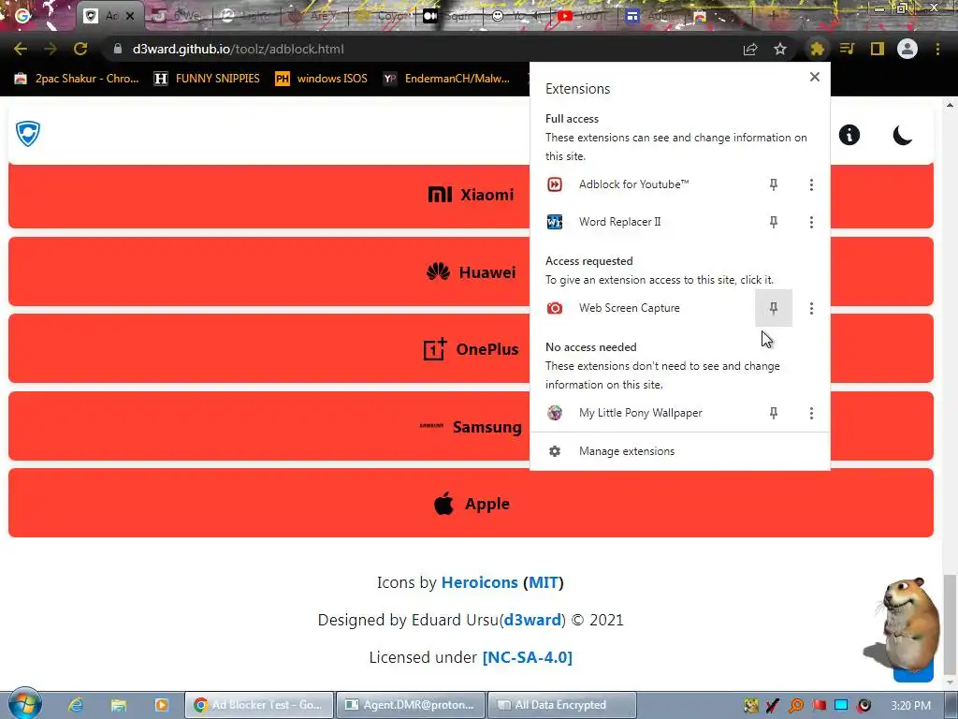Close the Extensions popup
958x719 pixels.
pos(815,77)
